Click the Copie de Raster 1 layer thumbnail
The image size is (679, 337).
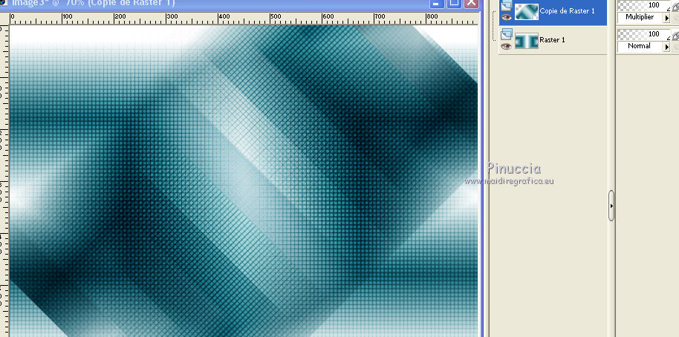(x=526, y=12)
